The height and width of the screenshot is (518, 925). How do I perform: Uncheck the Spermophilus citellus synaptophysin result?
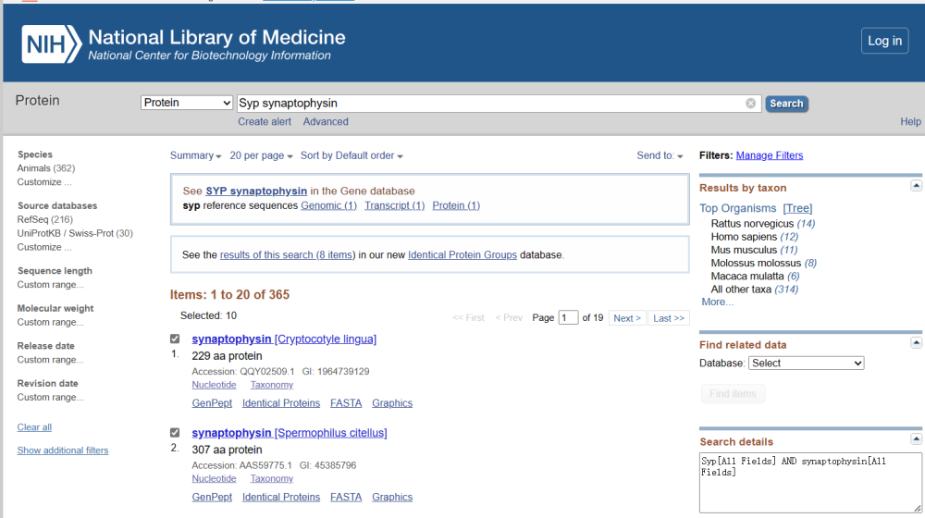coord(175,433)
